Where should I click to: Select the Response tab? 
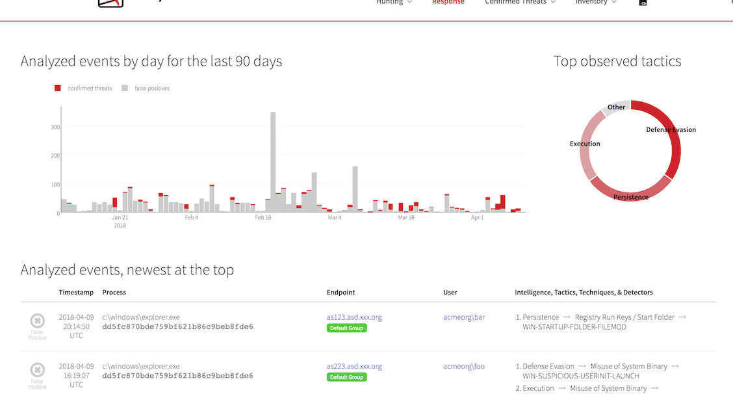click(x=448, y=3)
